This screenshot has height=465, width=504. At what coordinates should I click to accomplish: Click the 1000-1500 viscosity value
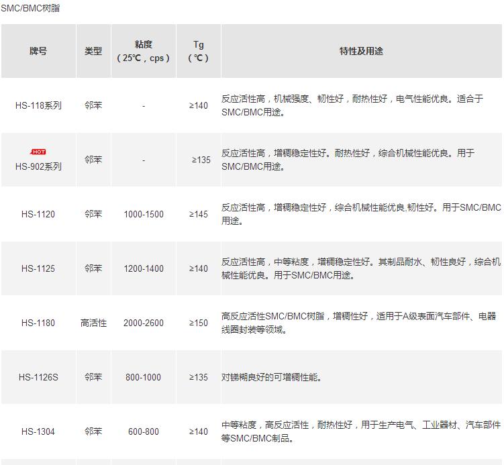tap(144, 214)
